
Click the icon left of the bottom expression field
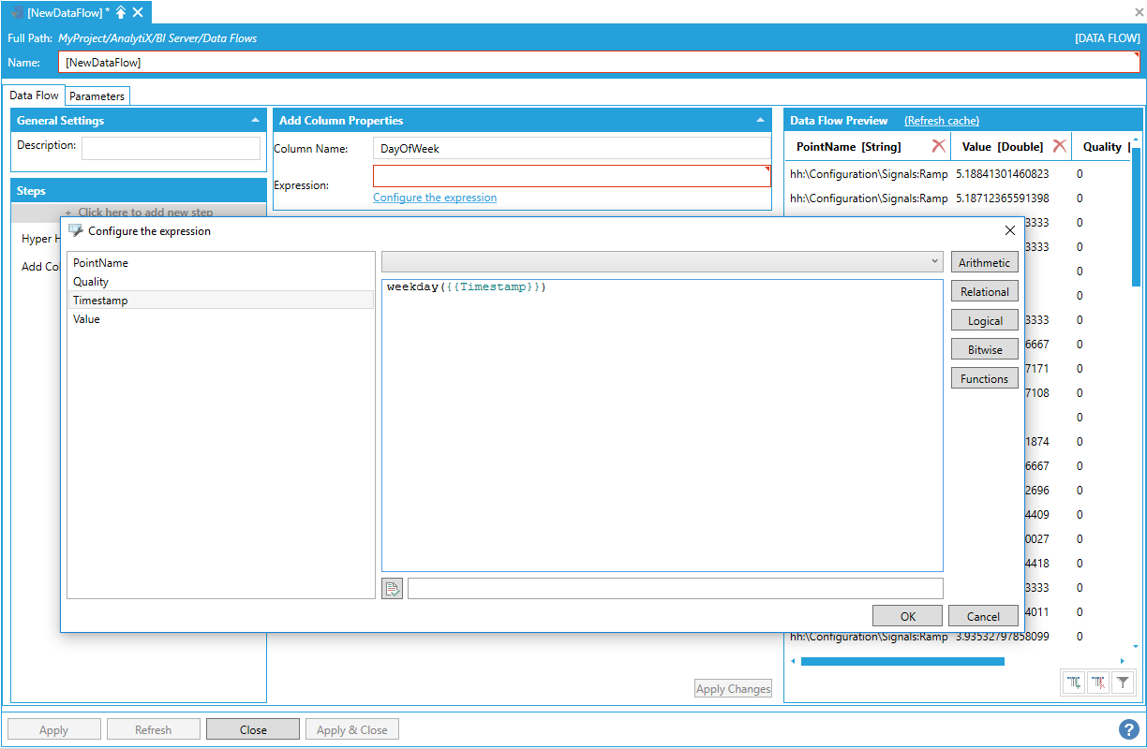click(392, 589)
